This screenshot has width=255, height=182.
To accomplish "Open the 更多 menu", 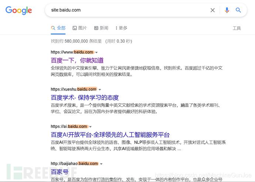I will coord(121,28).
